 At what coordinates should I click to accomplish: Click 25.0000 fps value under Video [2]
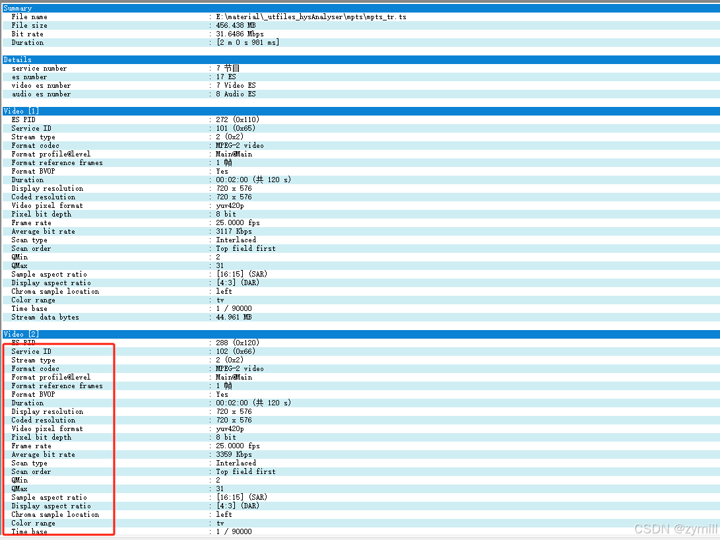point(238,446)
